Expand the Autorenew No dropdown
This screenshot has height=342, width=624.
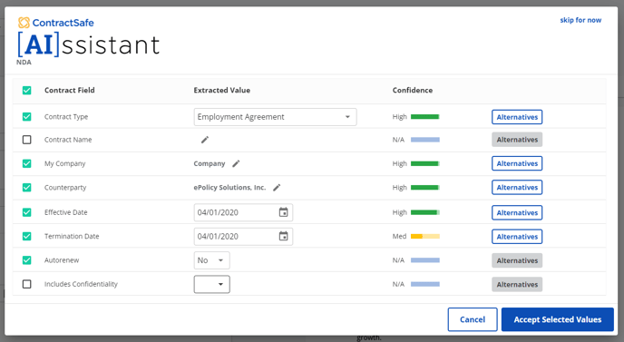click(x=211, y=260)
